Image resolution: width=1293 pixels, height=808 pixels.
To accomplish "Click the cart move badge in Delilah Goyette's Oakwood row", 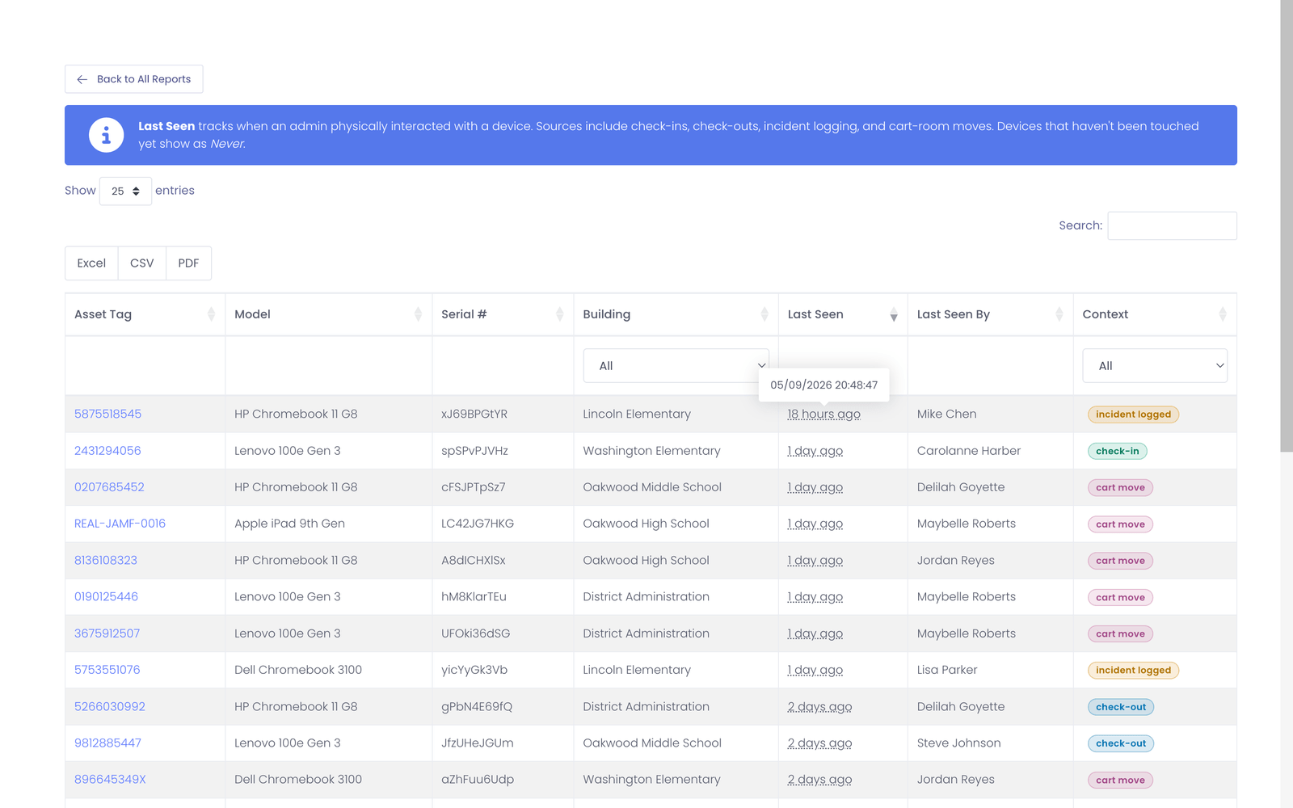I will pos(1120,488).
